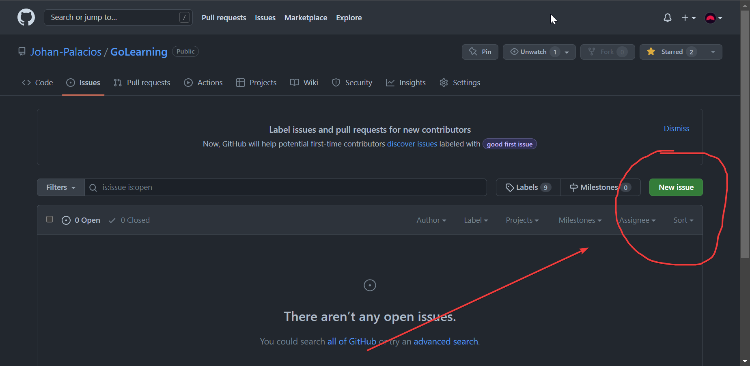750x366 pixels.
Task: Open the Johan-Palacios owner link
Action: 66,52
